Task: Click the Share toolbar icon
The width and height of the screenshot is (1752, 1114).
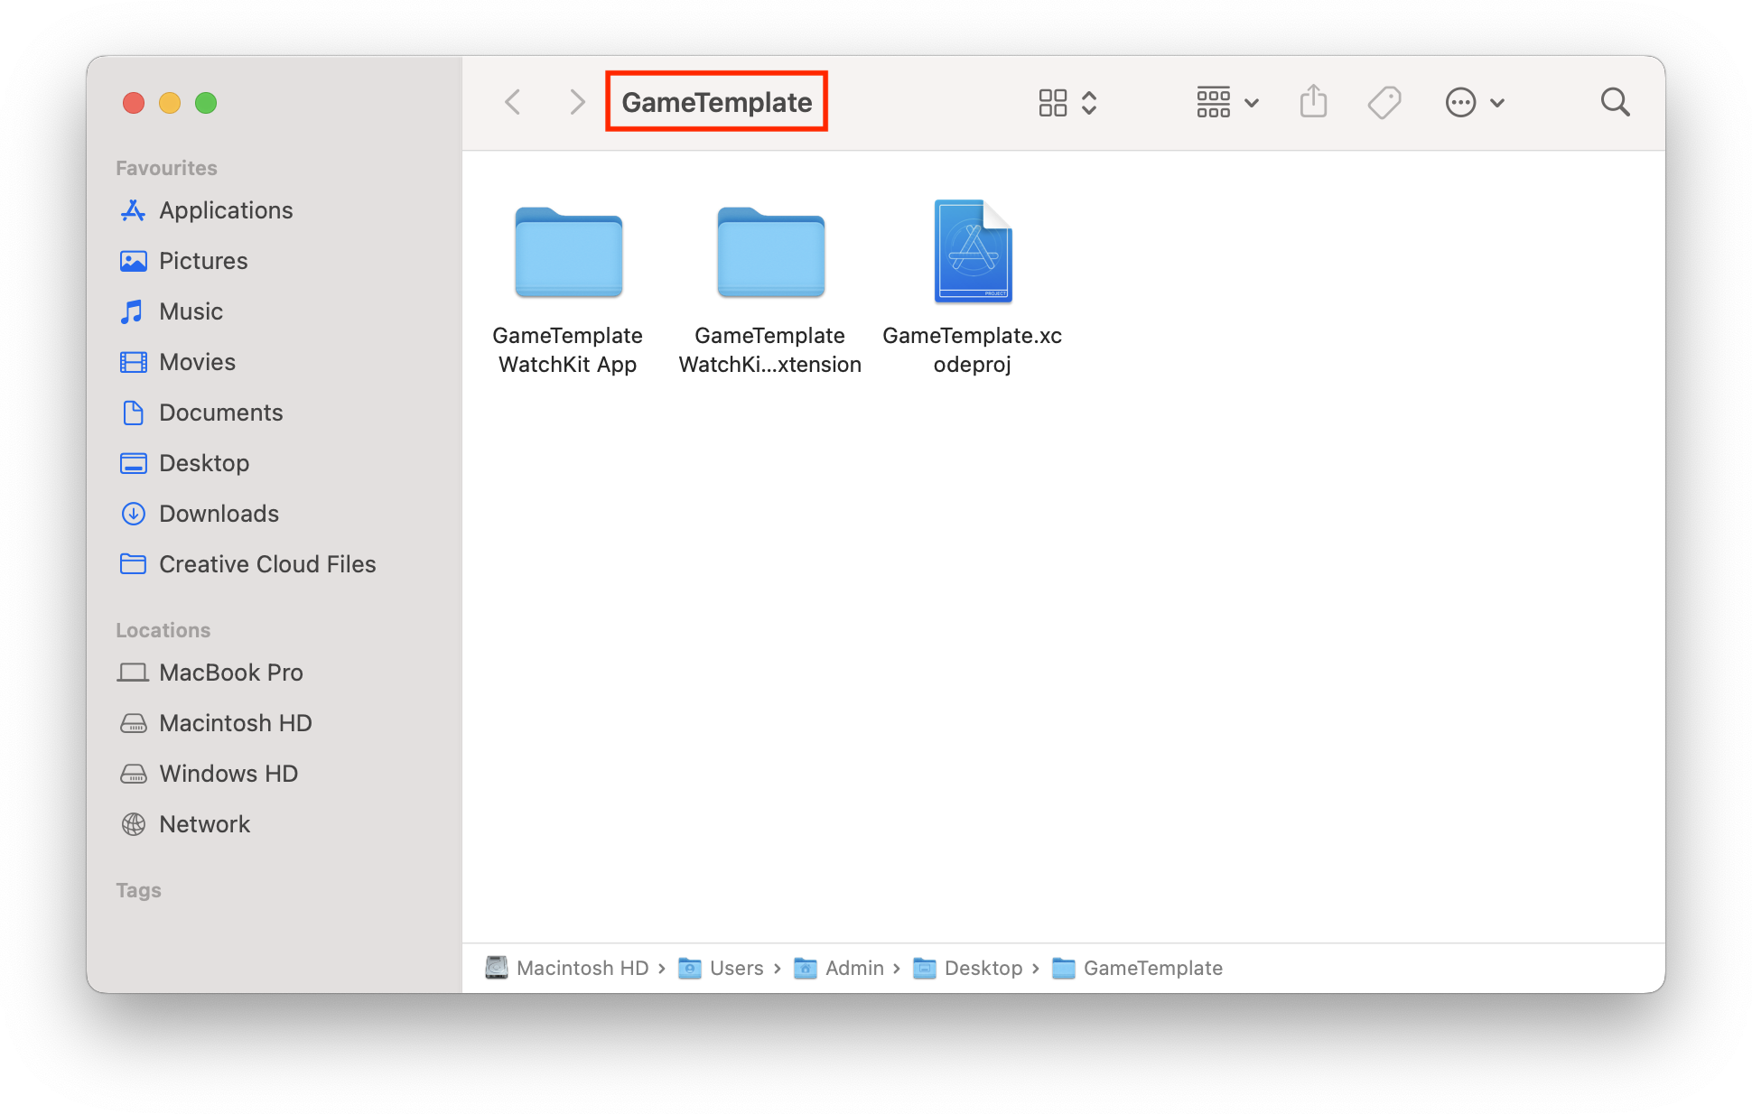Action: (1313, 101)
